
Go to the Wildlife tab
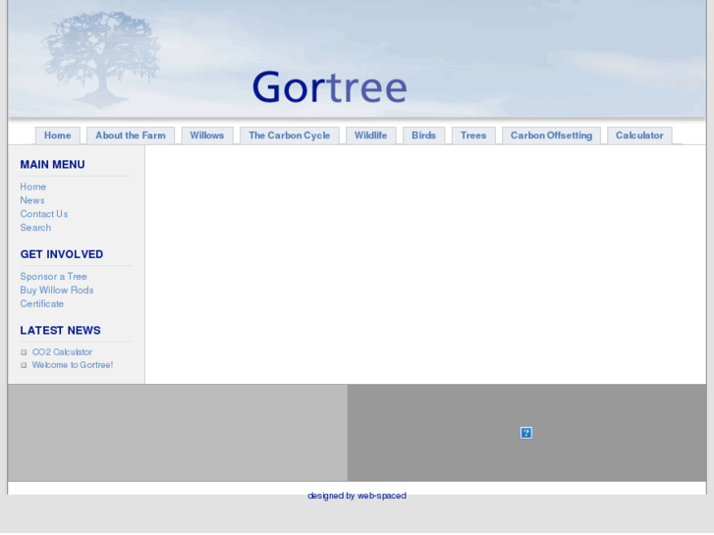pos(370,135)
